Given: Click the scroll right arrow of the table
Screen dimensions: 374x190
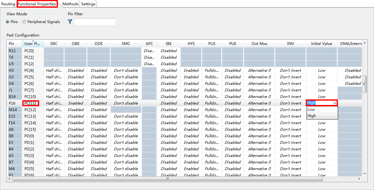Looking at the screenshot, I should [x=359, y=179].
